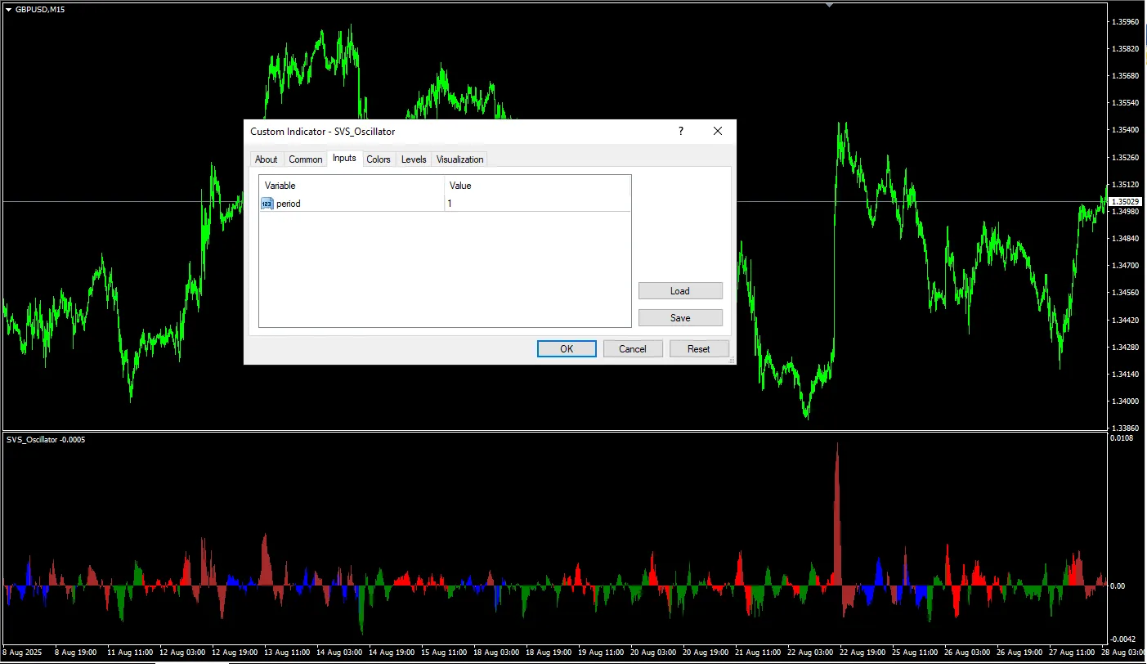This screenshot has width=1147, height=664.
Task: Click the Variable column header
Action: 352,186
